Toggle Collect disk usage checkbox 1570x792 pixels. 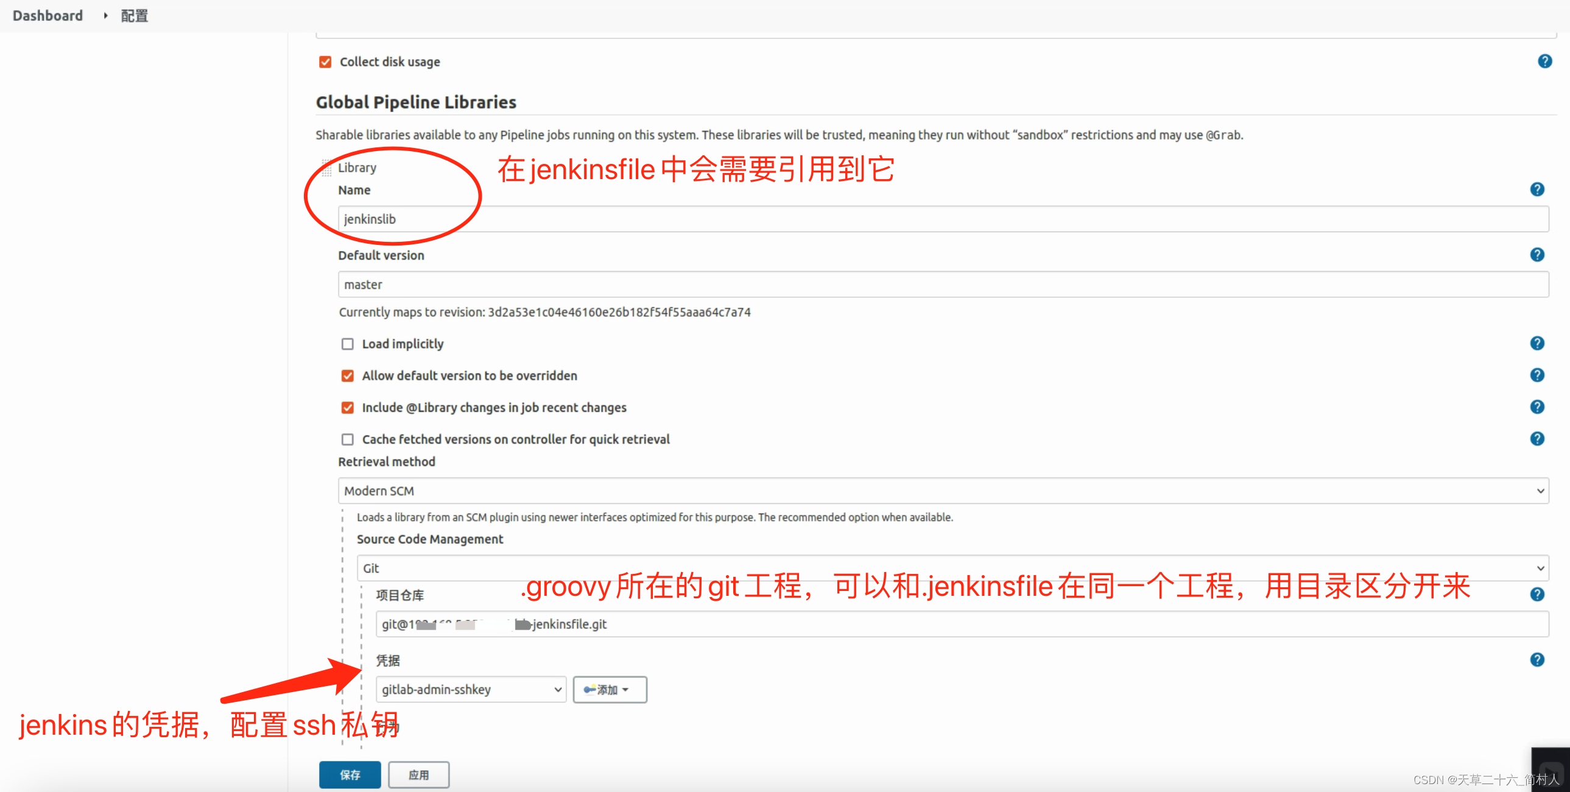click(x=325, y=62)
